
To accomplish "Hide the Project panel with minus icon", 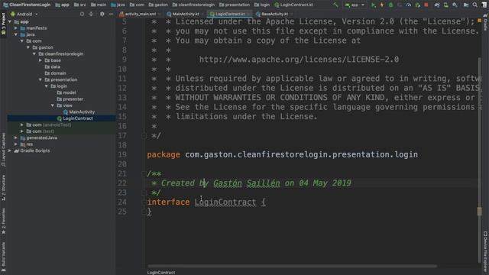I will pyautogui.click(x=111, y=14).
